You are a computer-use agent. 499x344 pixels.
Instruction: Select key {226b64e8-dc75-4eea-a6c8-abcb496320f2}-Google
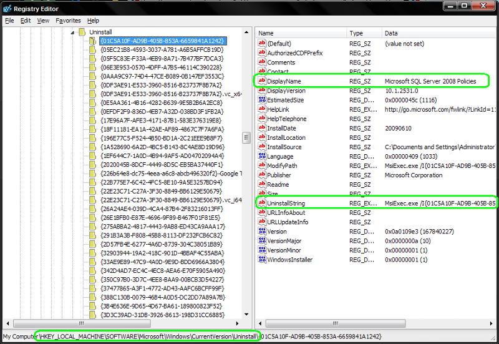tap(171, 174)
